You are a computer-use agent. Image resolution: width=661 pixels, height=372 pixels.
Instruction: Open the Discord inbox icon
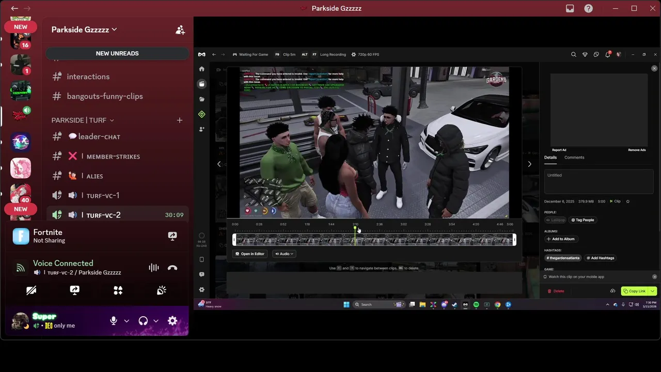tap(570, 8)
